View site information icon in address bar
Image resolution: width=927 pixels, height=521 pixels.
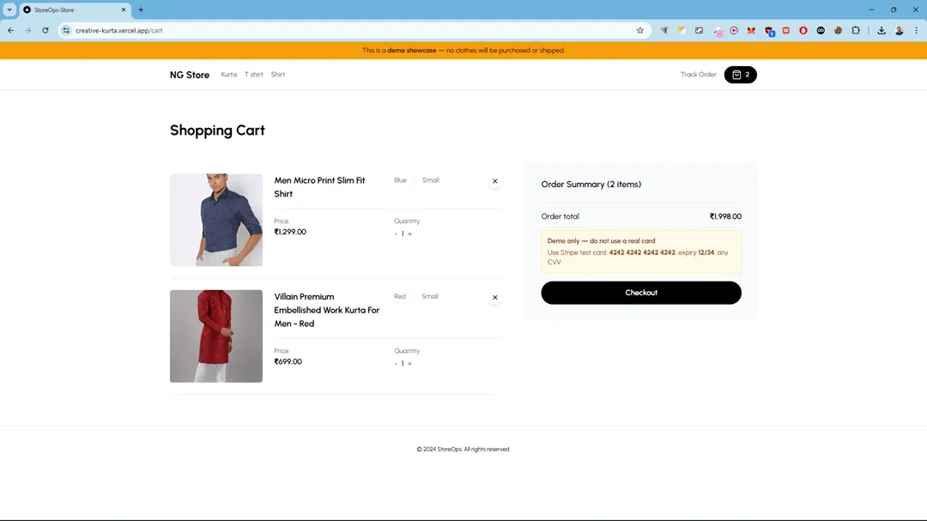(x=66, y=30)
